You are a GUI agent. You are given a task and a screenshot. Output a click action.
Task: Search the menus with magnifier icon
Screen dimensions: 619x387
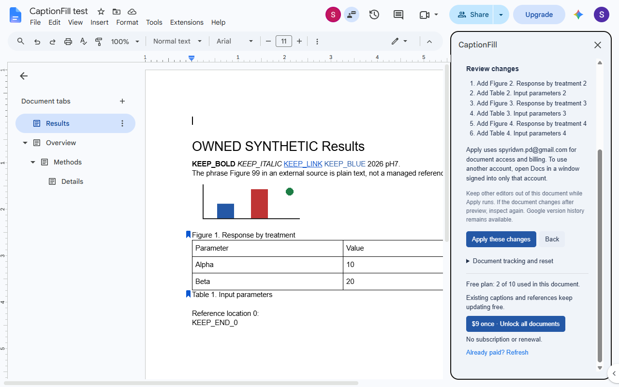click(21, 42)
